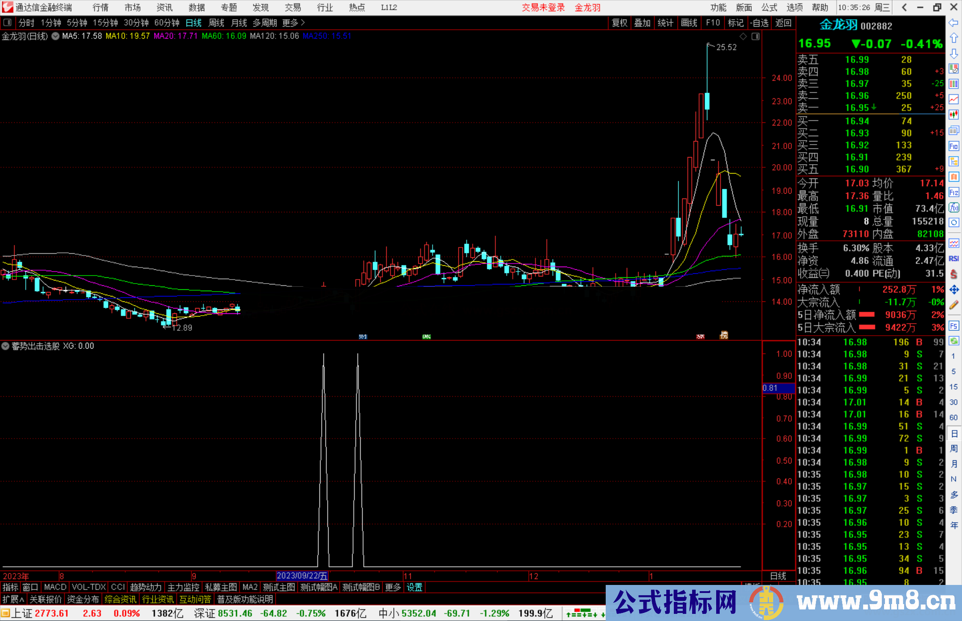Click the panel layout icon before 分时
Screen dimensions: 962x621
click(8, 23)
